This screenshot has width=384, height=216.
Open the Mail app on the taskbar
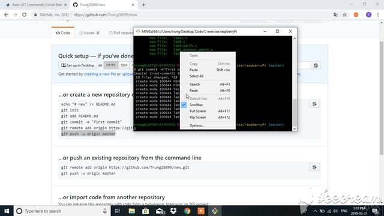[160, 211]
